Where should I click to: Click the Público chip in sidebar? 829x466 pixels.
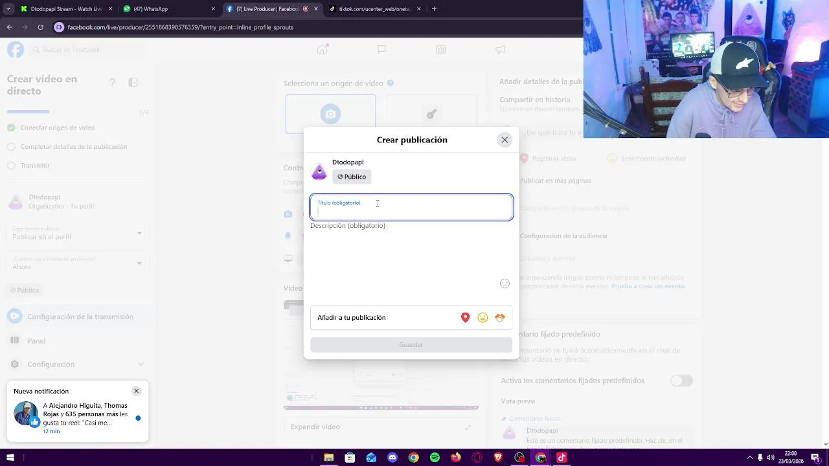[x=25, y=290]
